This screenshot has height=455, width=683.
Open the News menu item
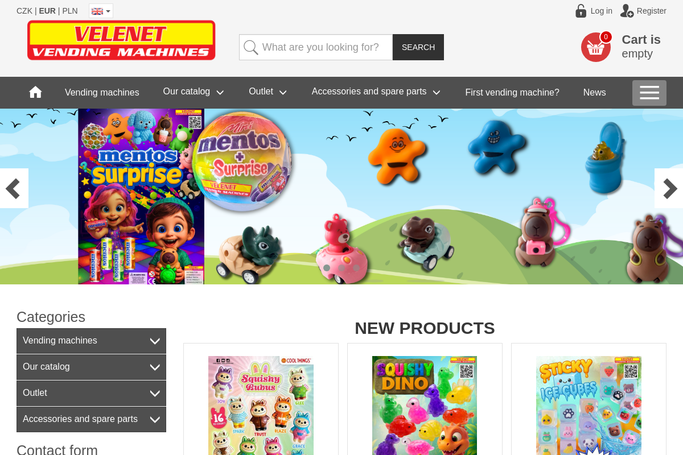[594, 92]
